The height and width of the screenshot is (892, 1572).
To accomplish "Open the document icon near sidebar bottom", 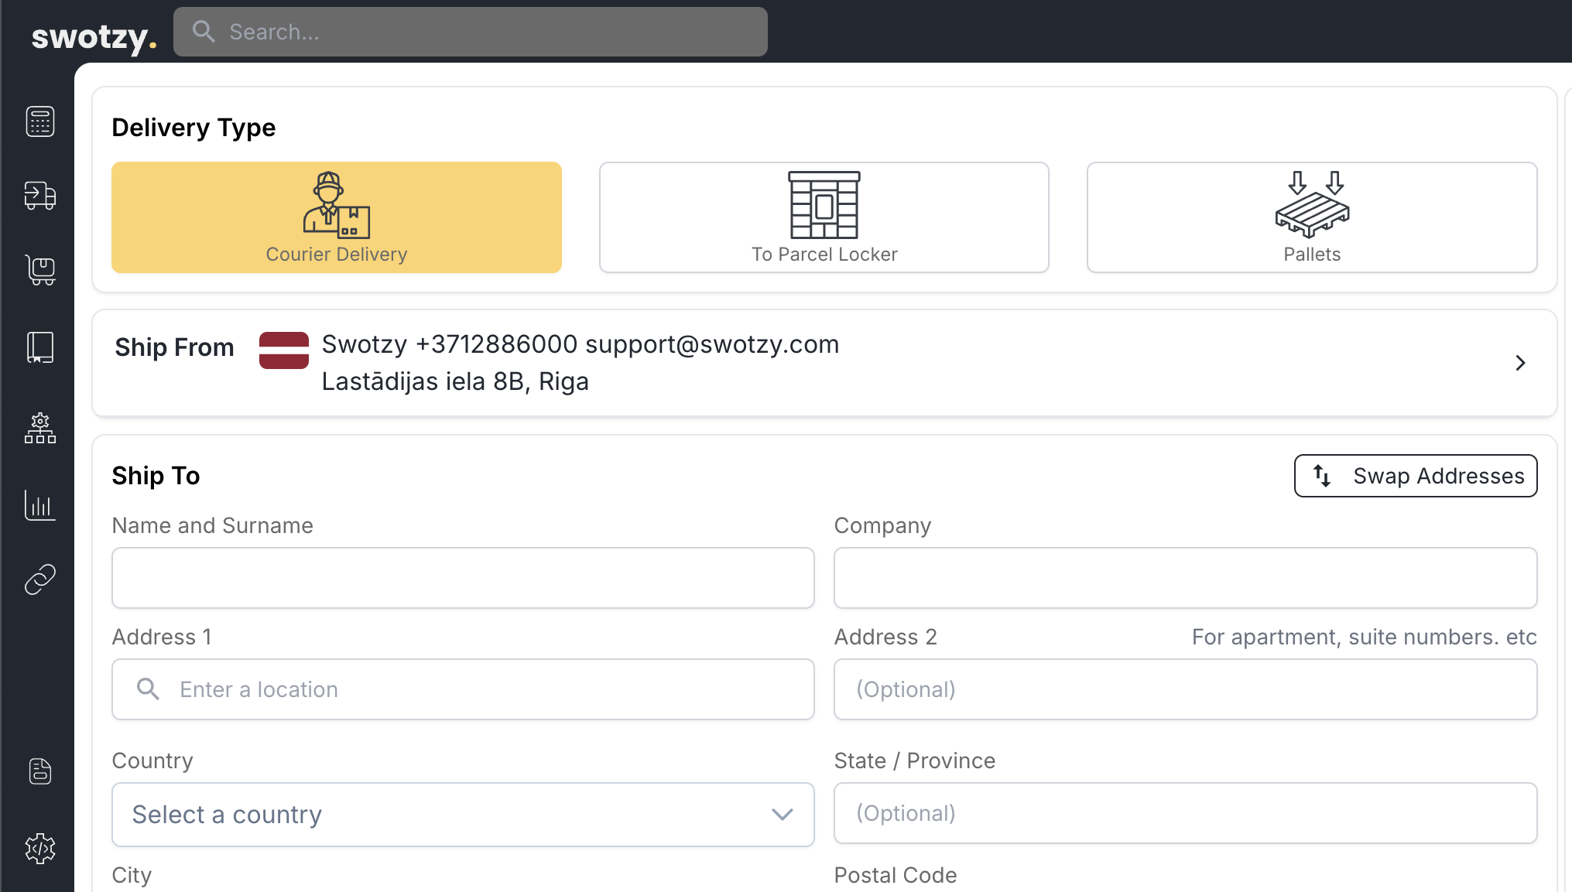I will pos(40,771).
